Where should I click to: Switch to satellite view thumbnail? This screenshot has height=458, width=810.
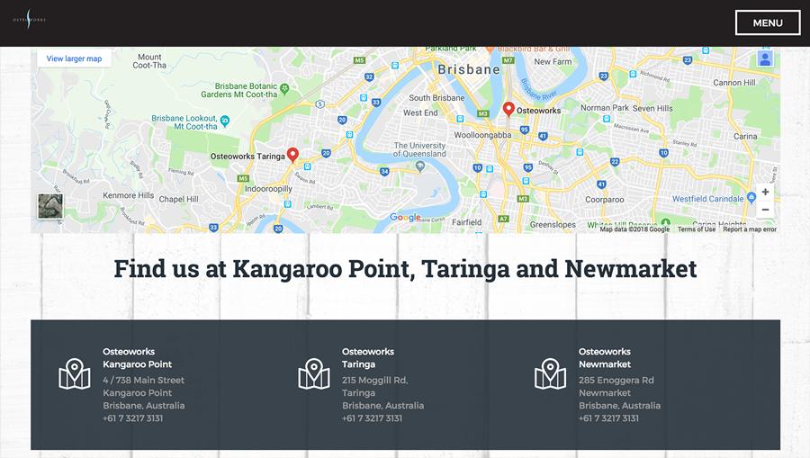(x=50, y=205)
